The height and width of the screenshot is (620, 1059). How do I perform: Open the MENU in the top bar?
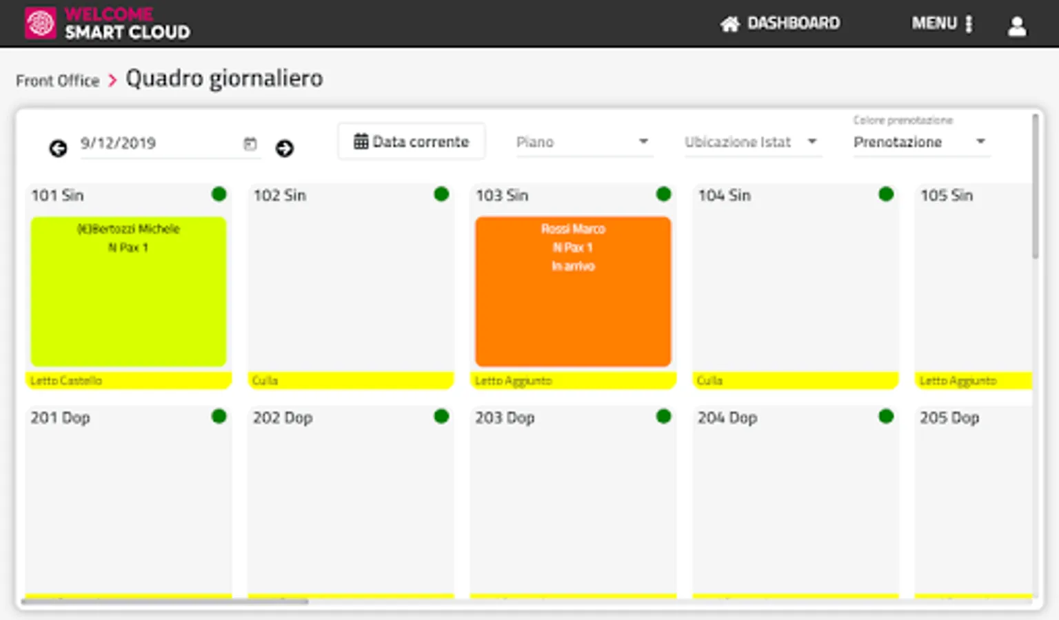click(x=942, y=23)
